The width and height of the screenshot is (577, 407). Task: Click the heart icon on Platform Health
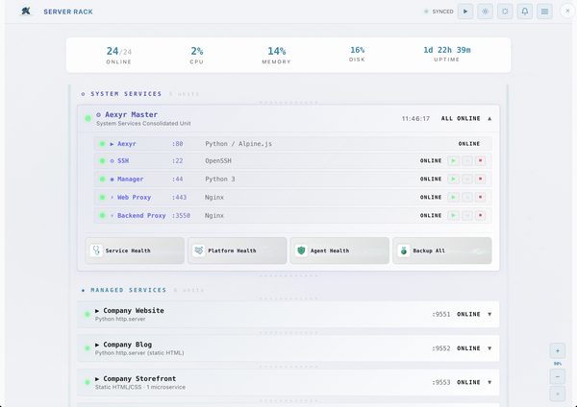pyautogui.click(x=199, y=251)
